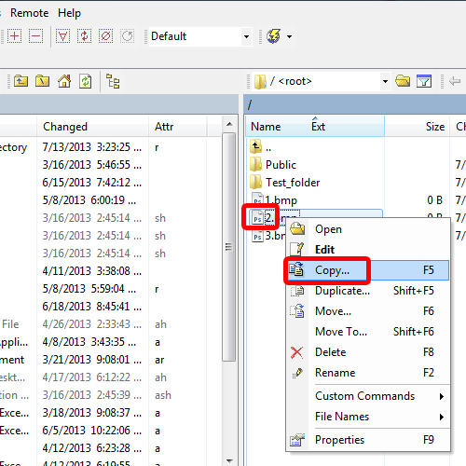
Task: Choose Copy... from the context menu
Action: (368, 270)
